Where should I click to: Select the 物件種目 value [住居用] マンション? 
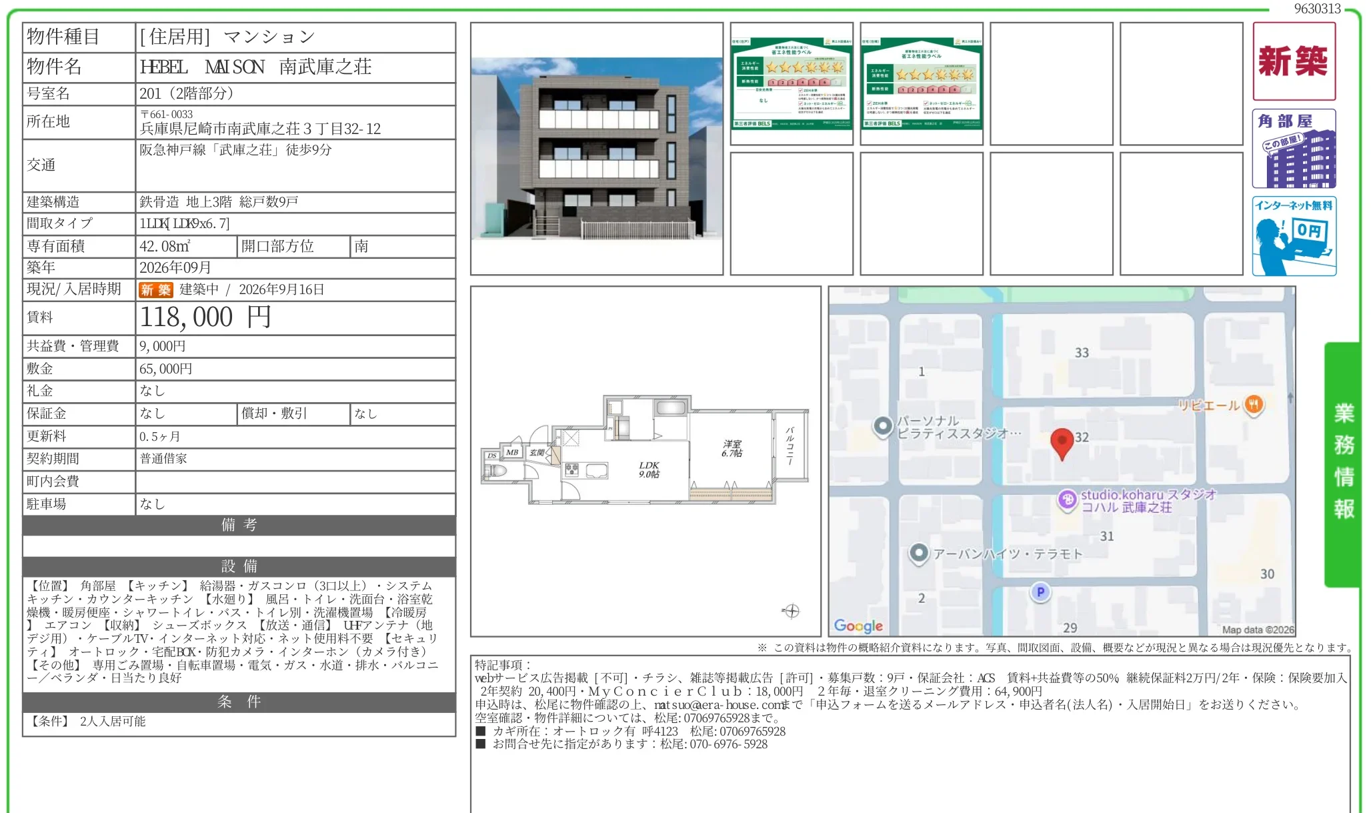coord(227,37)
